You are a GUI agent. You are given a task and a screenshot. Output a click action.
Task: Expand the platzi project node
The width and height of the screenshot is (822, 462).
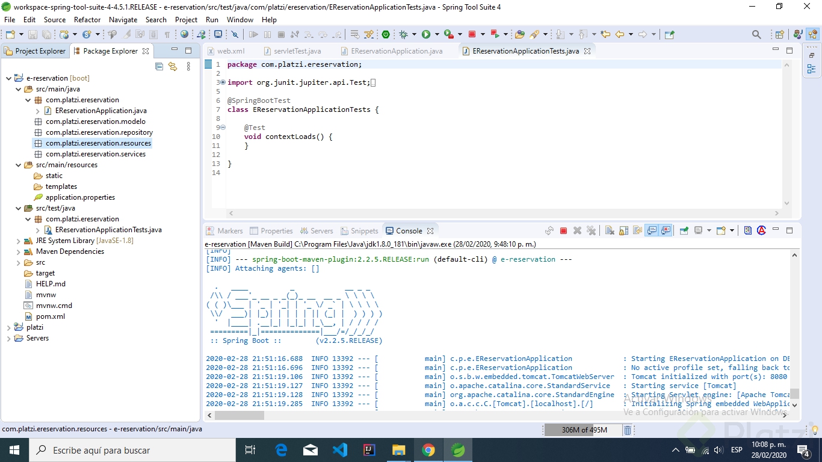pyautogui.click(x=9, y=327)
